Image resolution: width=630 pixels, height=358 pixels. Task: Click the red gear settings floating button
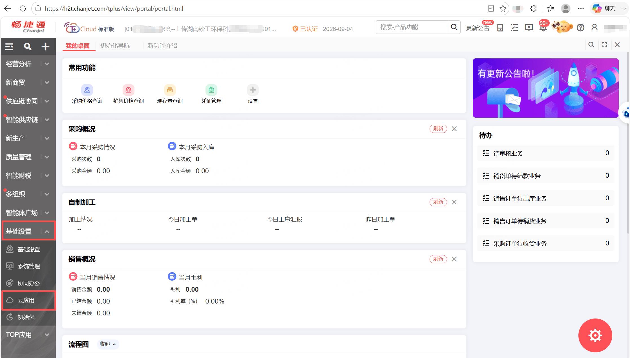595,335
